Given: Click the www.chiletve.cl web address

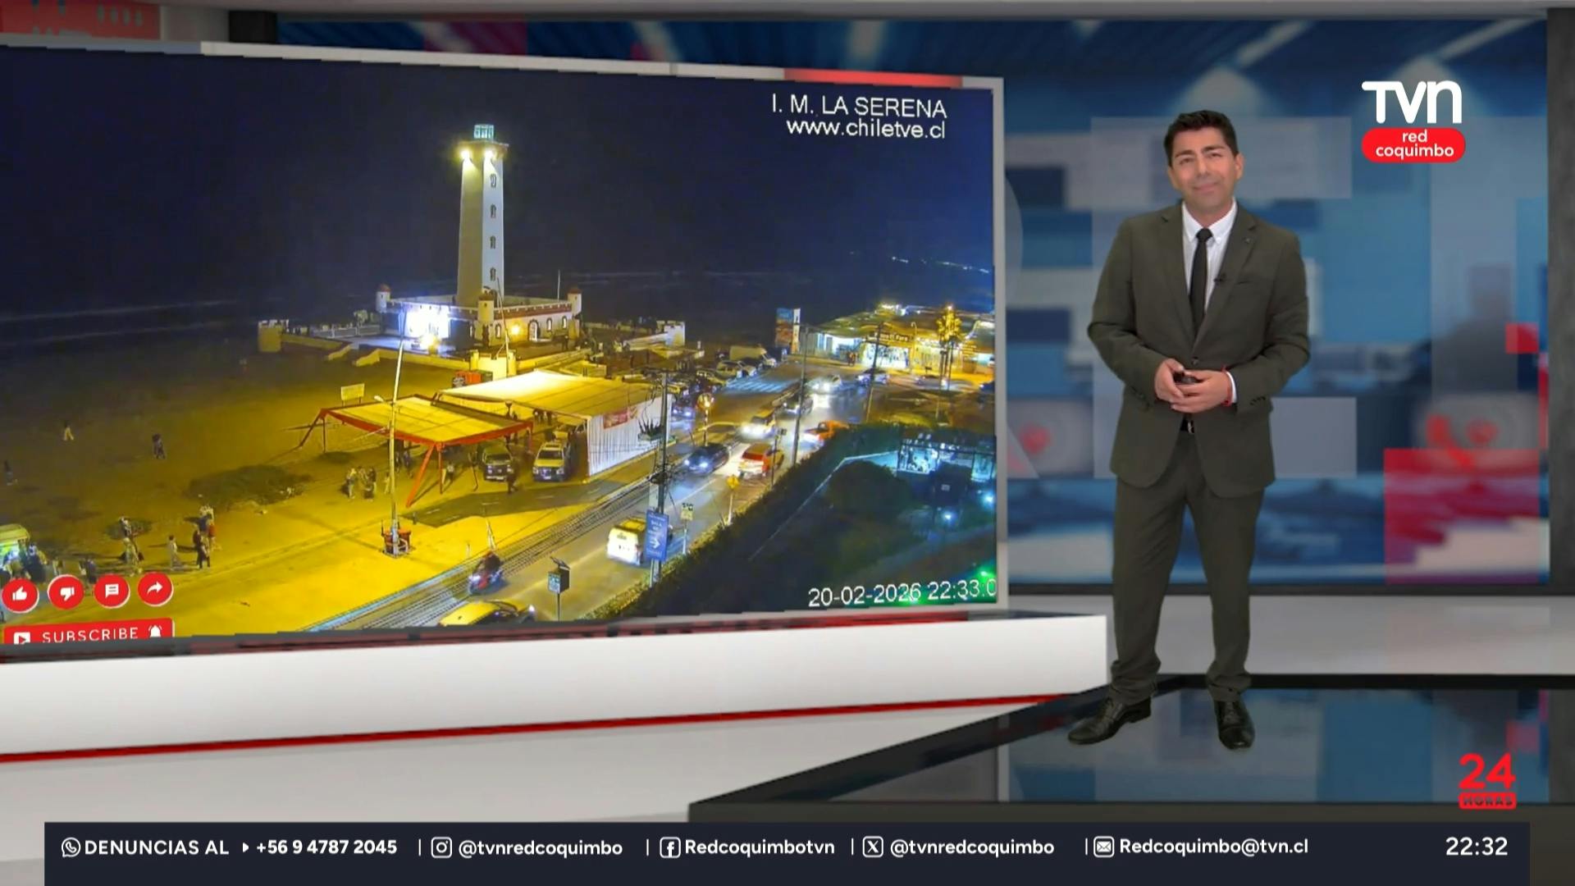Looking at the screenshot, I should click(x=865, y=128).
